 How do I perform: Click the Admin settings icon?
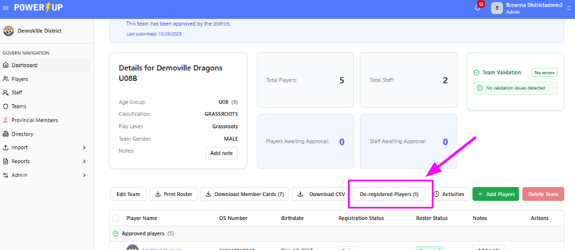(5, 175)
